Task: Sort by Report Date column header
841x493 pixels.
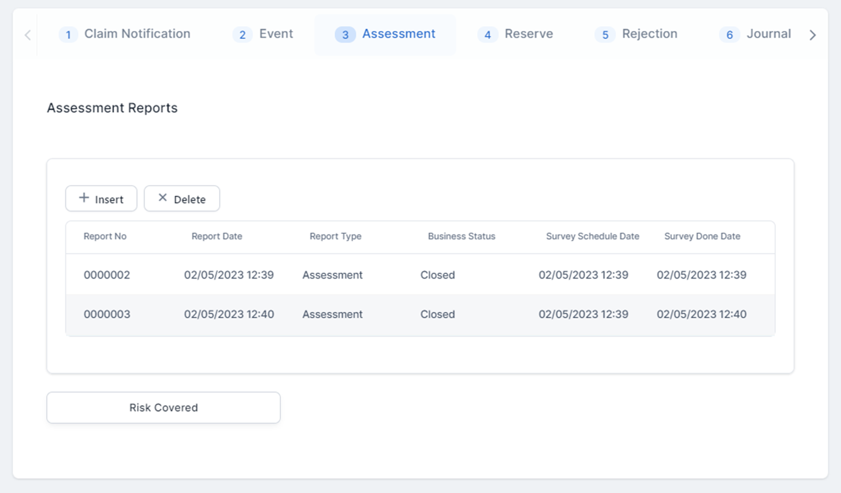Action: click(217, 236)
